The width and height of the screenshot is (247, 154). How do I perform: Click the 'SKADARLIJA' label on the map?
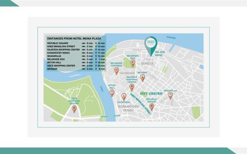pos(170,91)
